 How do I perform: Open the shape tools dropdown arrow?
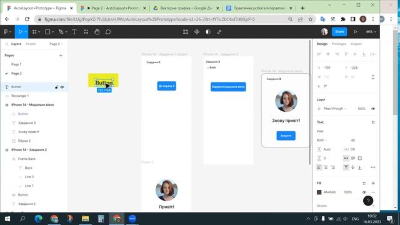pos(52,32)
